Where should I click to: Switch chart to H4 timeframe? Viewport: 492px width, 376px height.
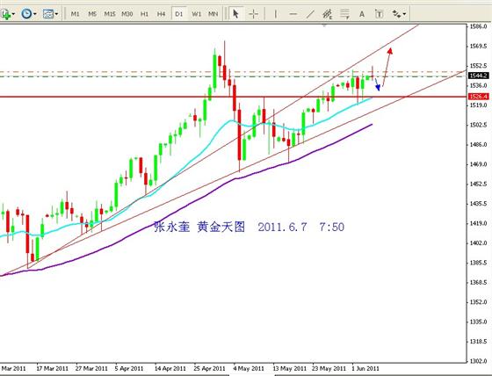click(161, 14)
